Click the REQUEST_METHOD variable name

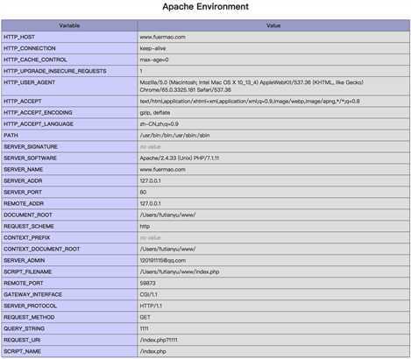[x=29, y=318]
